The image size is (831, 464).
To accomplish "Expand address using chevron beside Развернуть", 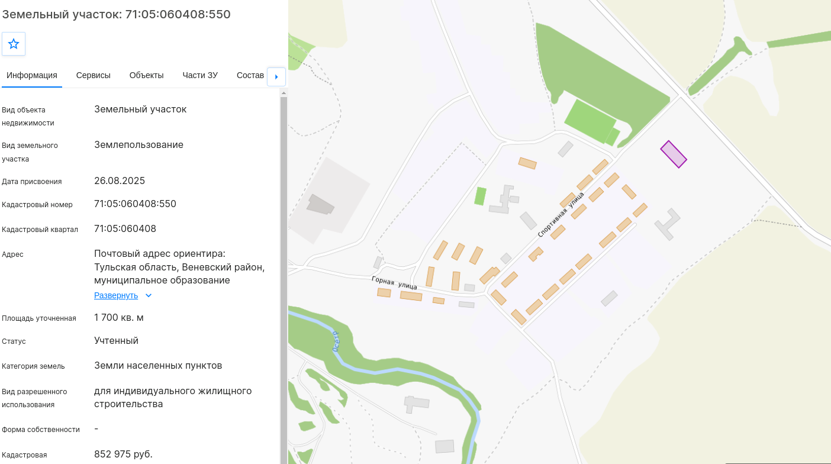I will (x=149, y=295).
